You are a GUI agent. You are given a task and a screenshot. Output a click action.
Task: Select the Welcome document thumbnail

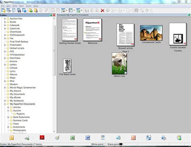point(92,30)
